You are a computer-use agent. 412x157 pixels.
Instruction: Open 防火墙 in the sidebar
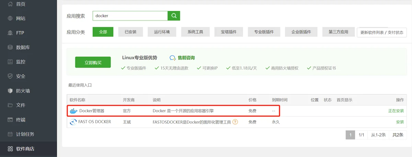[x=23, y=91]
